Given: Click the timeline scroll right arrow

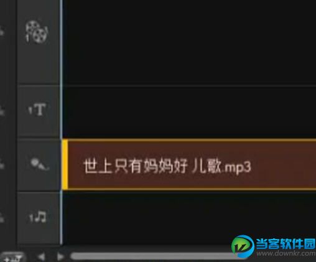Looking at the screenshot, I should (60, 257).
